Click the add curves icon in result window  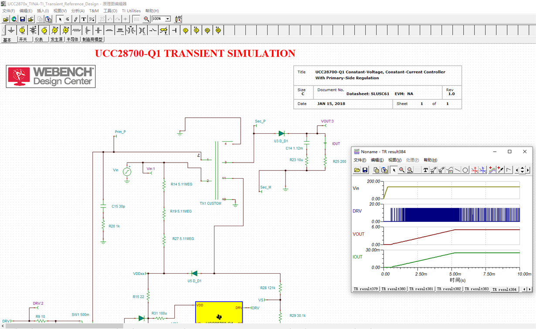[x=492, y=170]
